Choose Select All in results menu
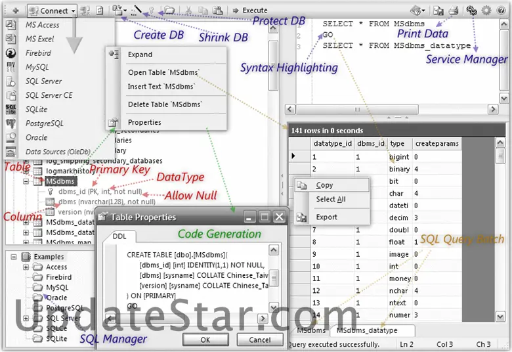 (x=332, y=200)
